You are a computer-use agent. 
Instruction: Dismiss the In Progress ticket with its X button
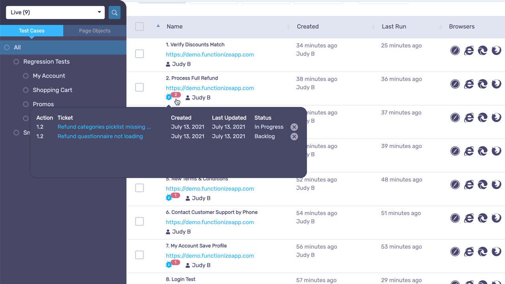[294, 127]
